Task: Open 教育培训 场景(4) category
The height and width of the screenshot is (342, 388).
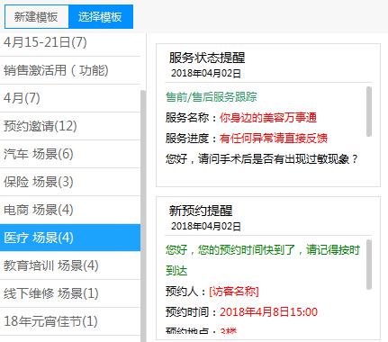Action: [70, 265]
